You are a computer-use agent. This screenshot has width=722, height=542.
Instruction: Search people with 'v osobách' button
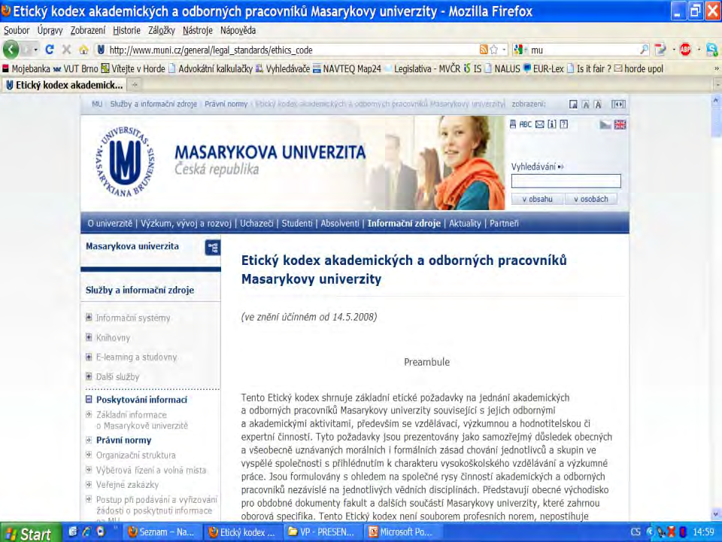591,199
